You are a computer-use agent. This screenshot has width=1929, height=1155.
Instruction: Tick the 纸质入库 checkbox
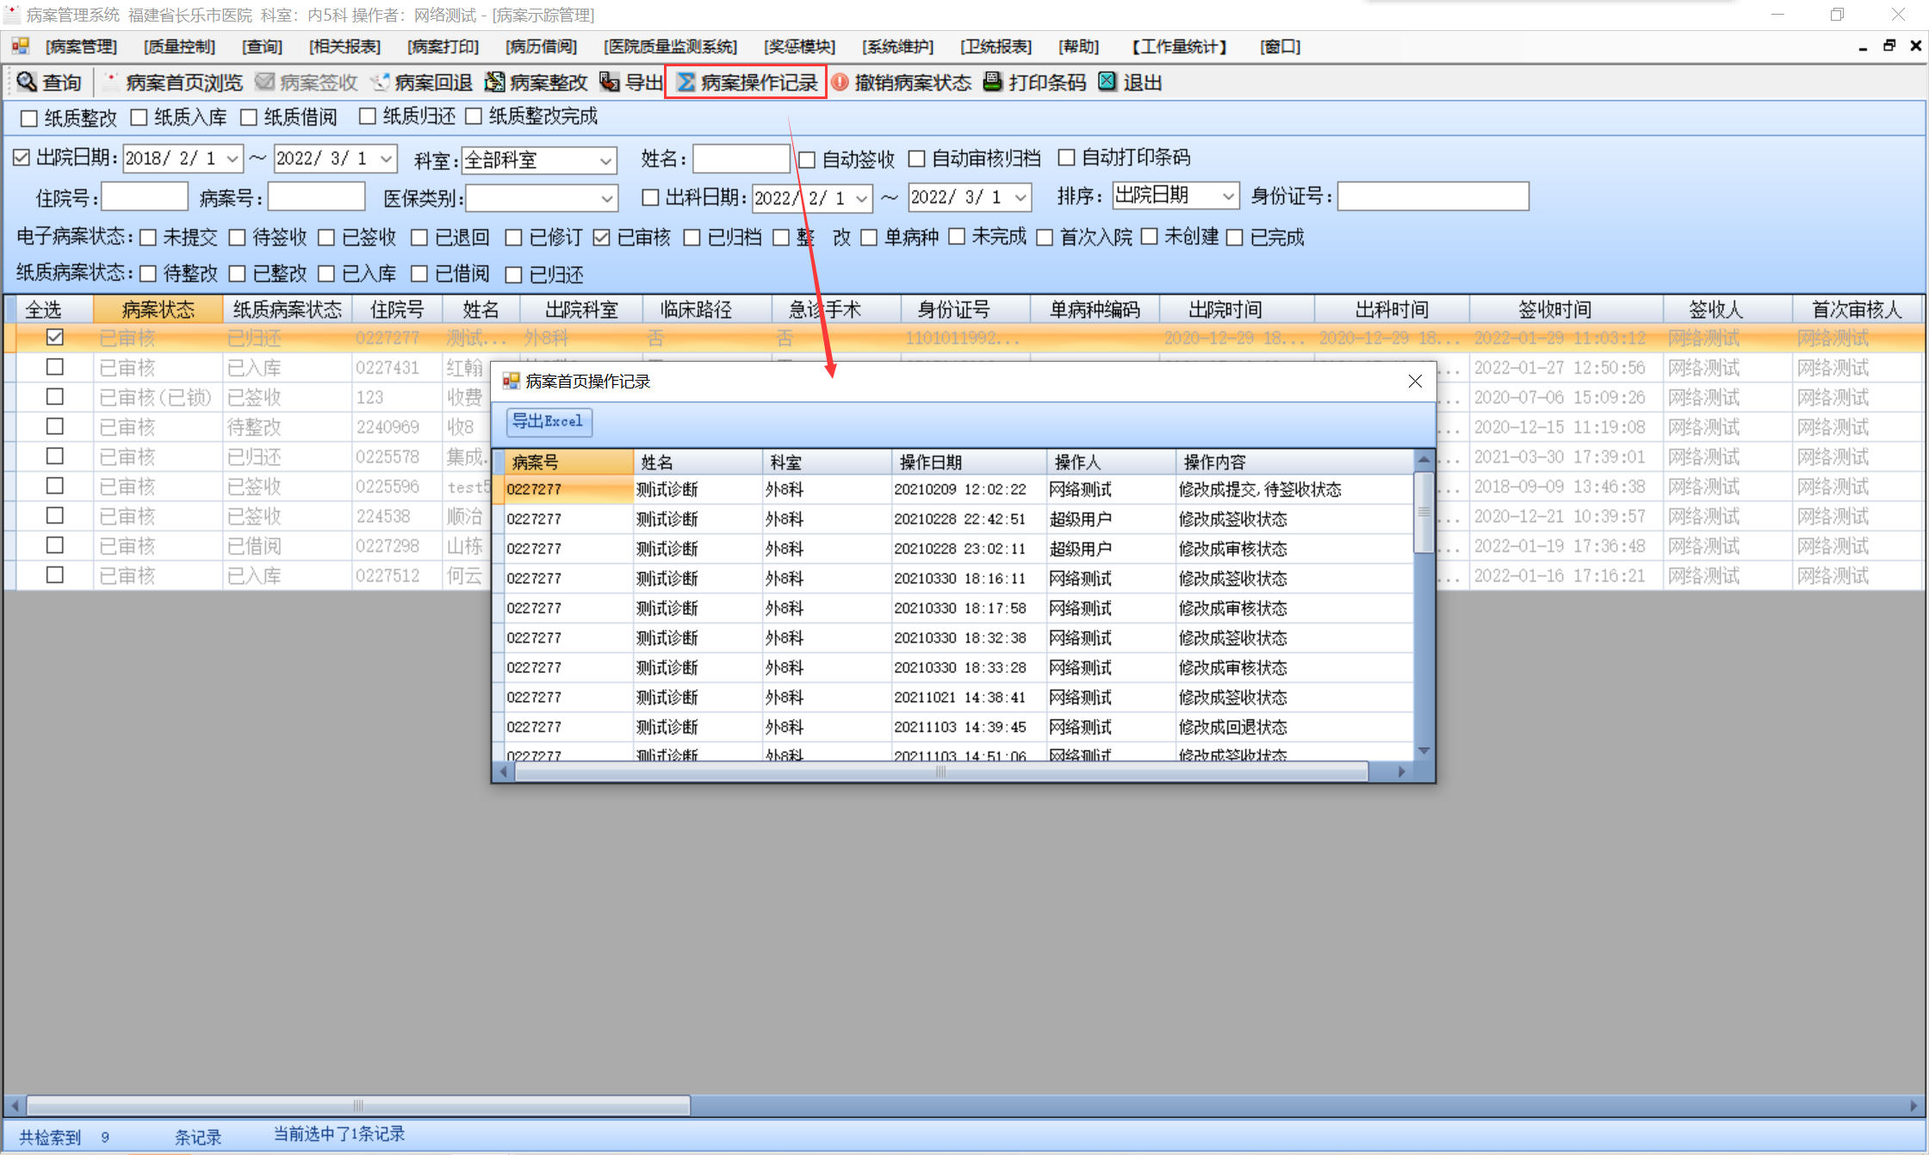point(140,117)
